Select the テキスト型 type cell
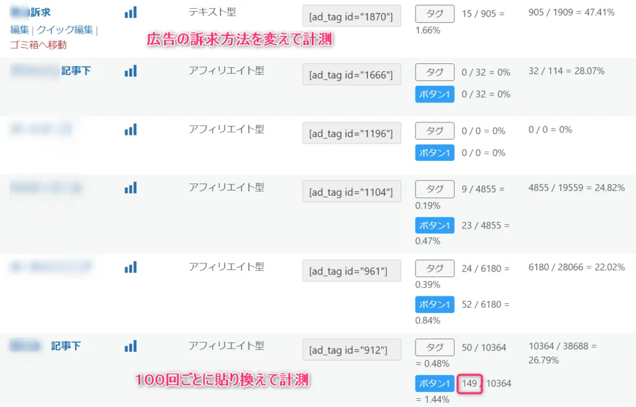636x407 pixels. 212,12
